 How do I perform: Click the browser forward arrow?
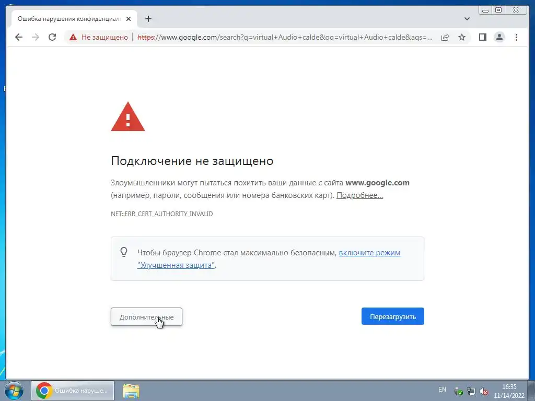pos(36,37)
